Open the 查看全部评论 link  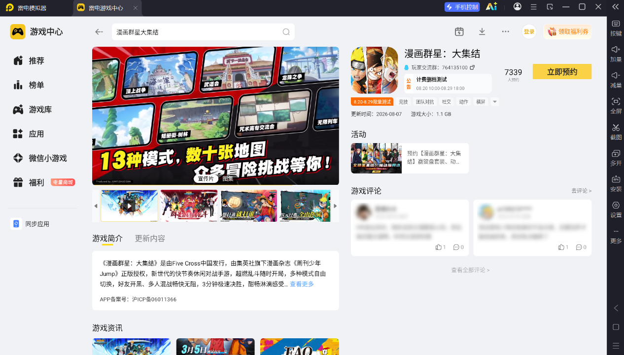(470, 270)
